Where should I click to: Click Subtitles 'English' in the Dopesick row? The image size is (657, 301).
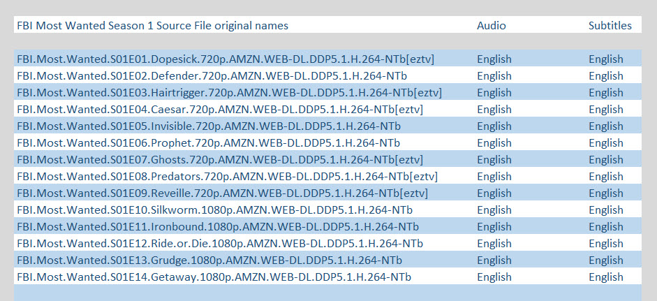pos(606,59)
